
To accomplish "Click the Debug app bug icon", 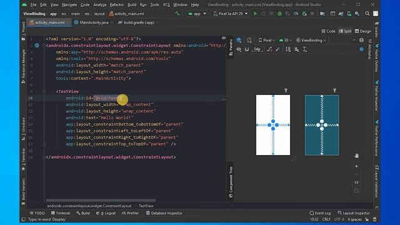I will coord(279,14).
